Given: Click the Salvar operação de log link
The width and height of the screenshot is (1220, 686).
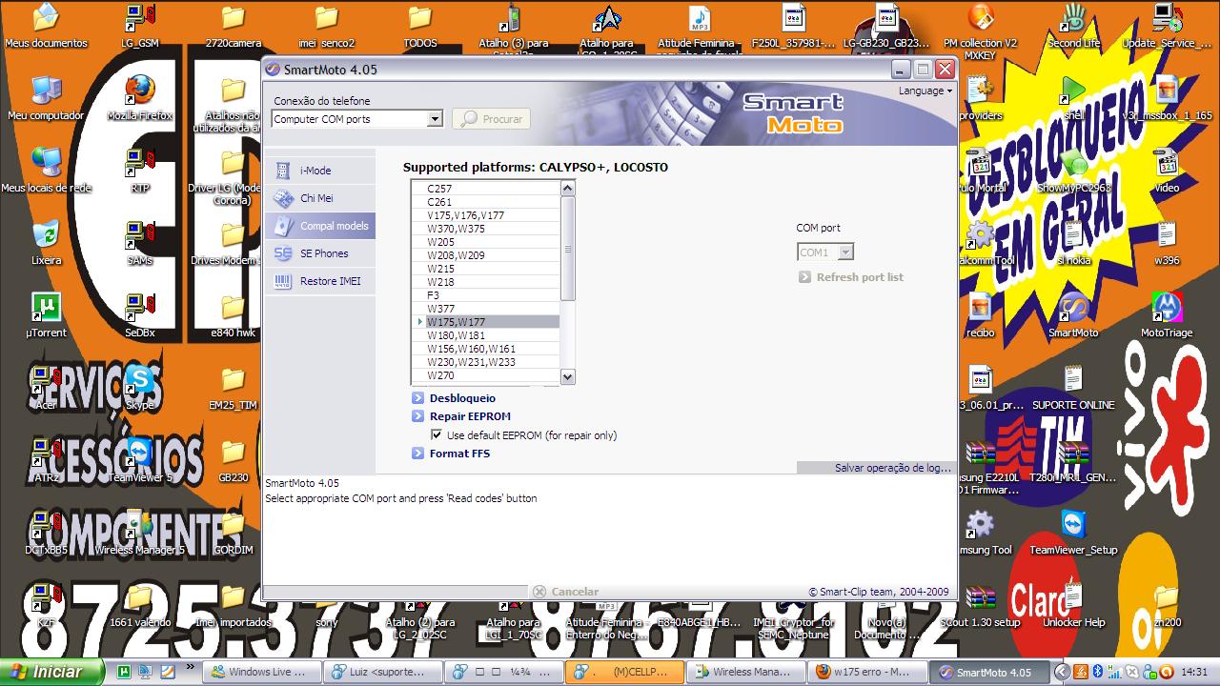Looking at the screenshot, I should pos(893,468).
